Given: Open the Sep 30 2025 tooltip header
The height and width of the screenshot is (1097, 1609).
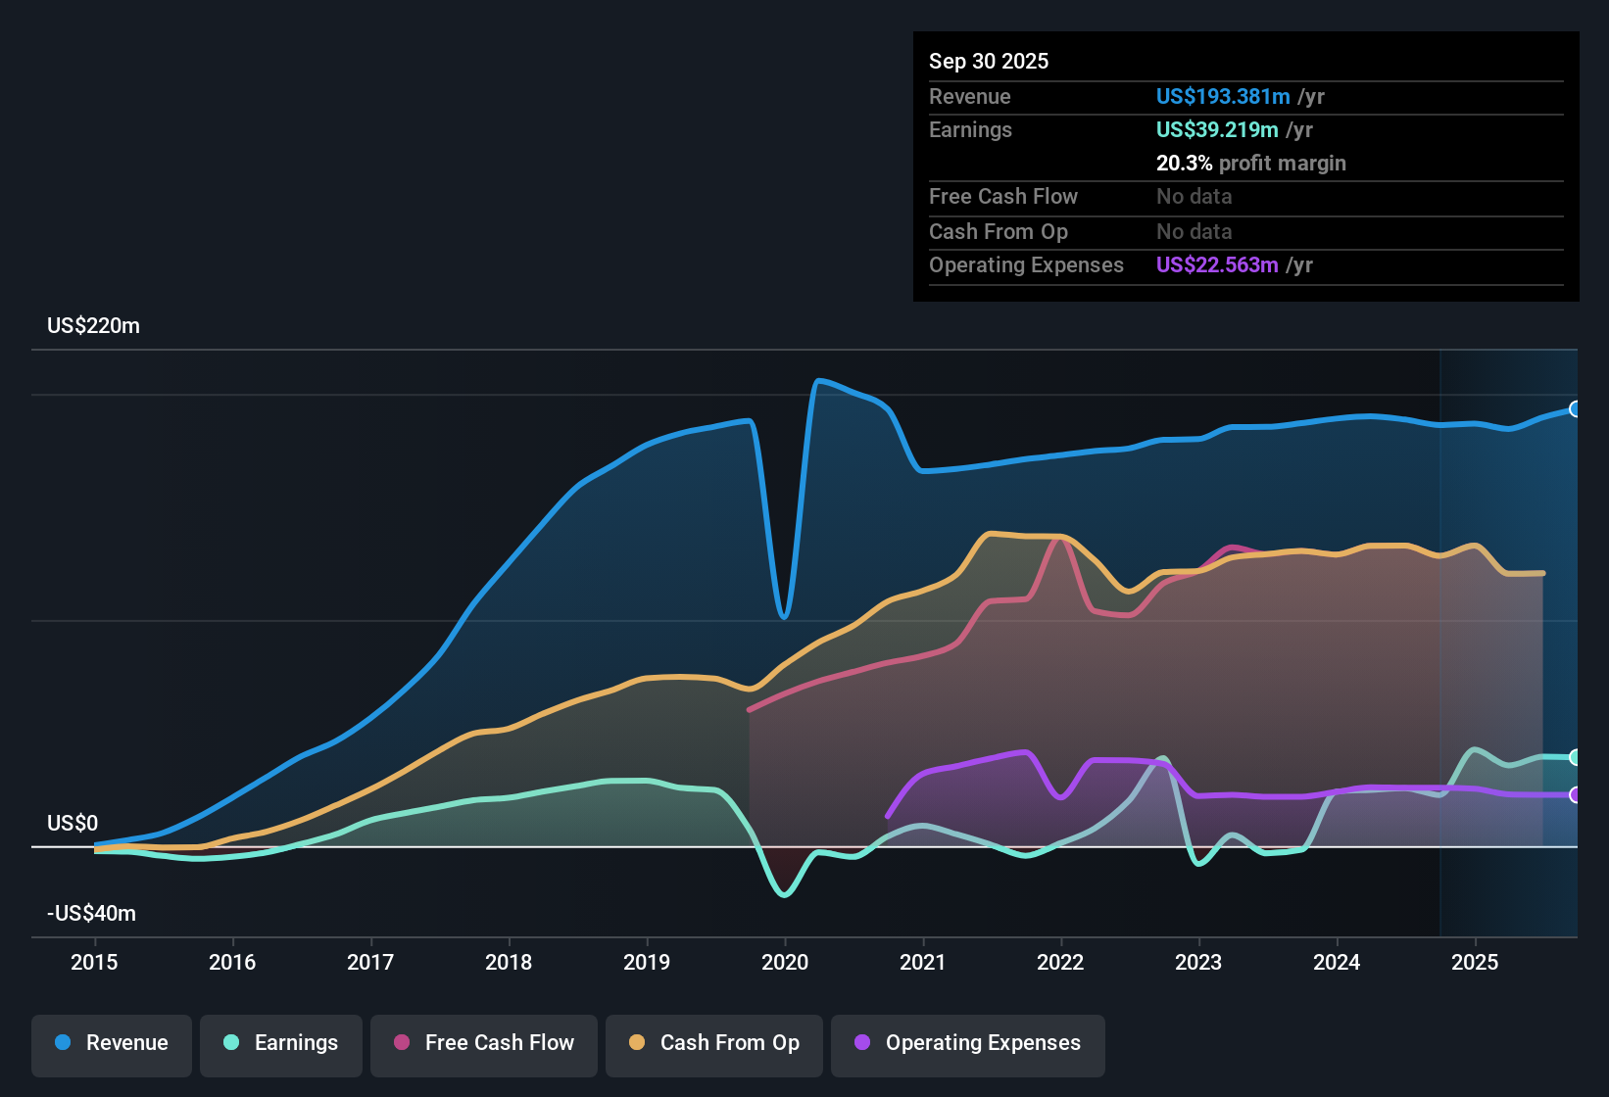Looking at the screenshot, I should [x=989, y=61].
